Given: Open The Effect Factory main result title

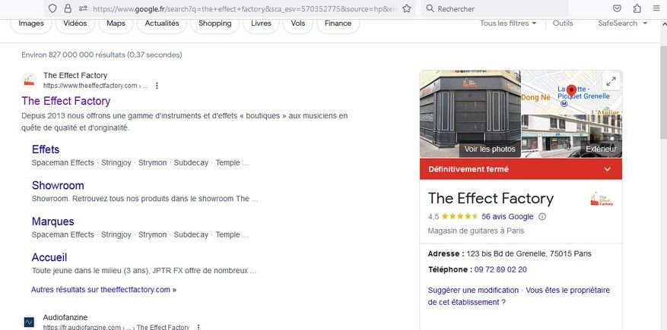Looking at the screenshot, I should pos(66,101).
